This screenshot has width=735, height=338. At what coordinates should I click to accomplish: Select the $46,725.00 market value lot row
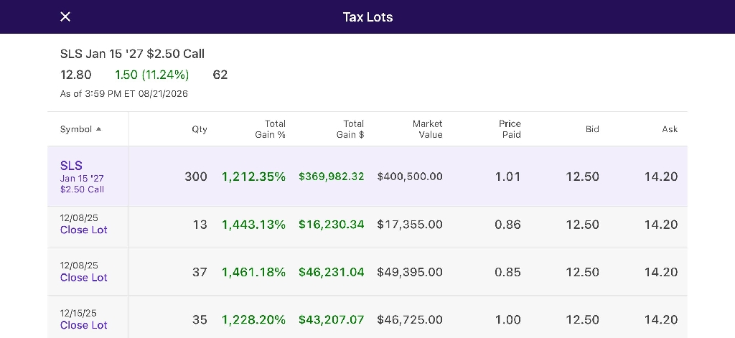point(367,317)
